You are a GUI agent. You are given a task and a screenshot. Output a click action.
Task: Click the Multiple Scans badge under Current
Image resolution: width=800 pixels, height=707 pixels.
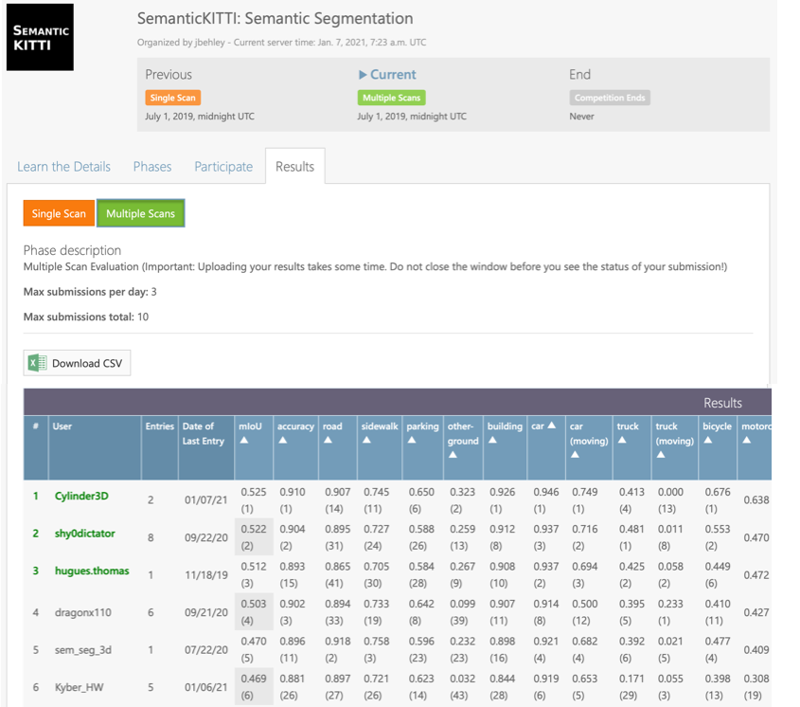coord(391,98)
